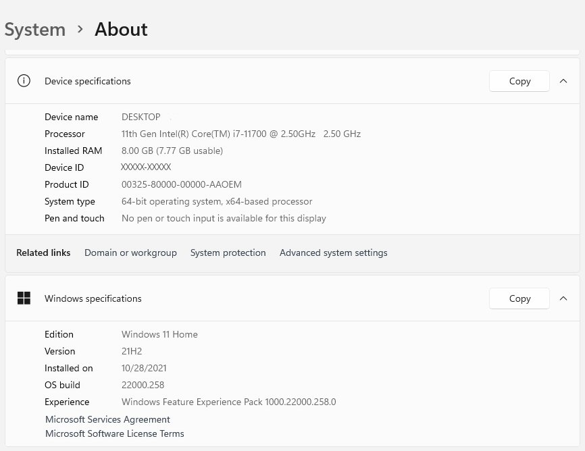The width and height of the screenshot is (585, 451).
Task: Open Domain or workgroup link
Action: point(130,253)
